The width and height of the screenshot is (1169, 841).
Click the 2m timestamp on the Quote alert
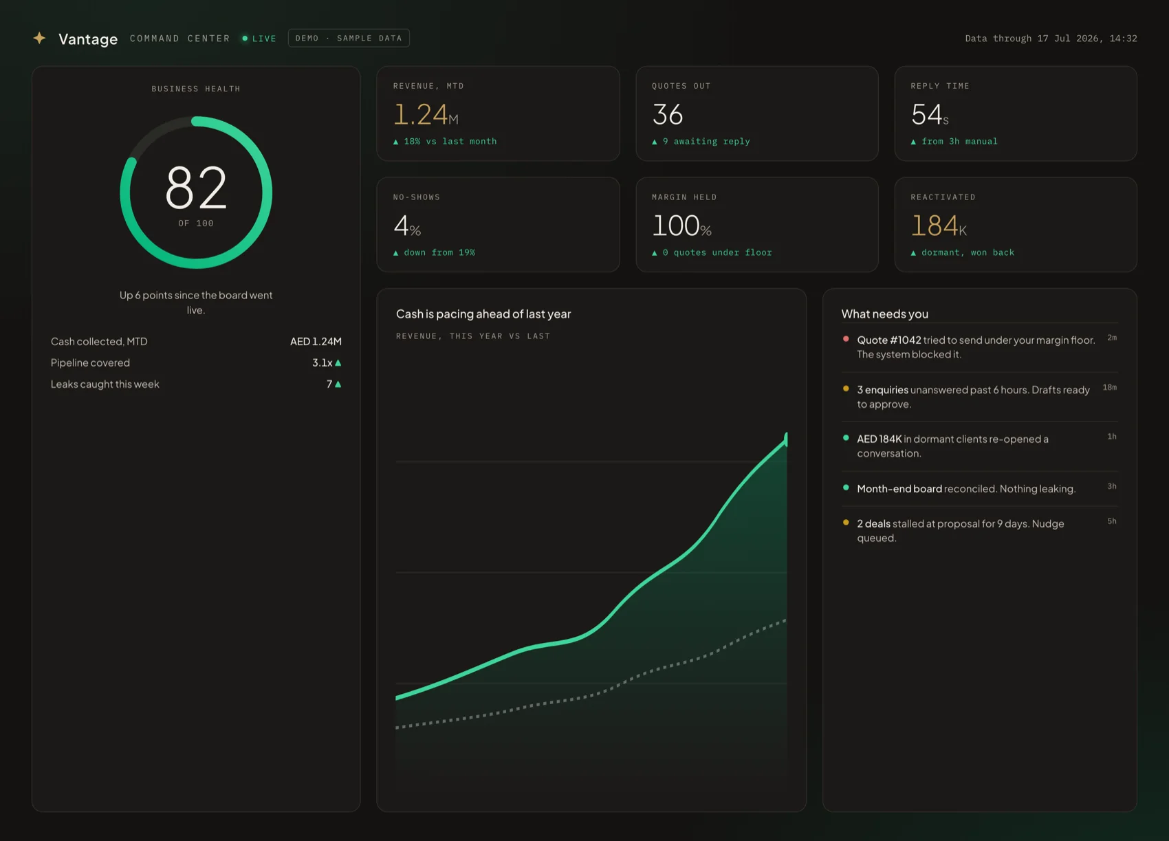pos(1112,338)
